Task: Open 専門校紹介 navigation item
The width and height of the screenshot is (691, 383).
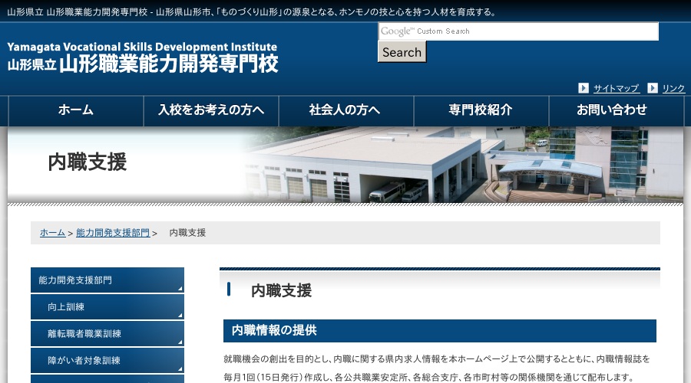Action: pos(481,110)
